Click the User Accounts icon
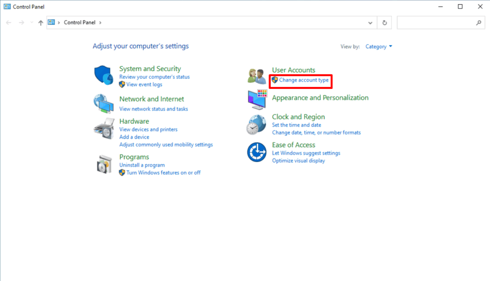The image size is (490, 281). tap(257, 76)
